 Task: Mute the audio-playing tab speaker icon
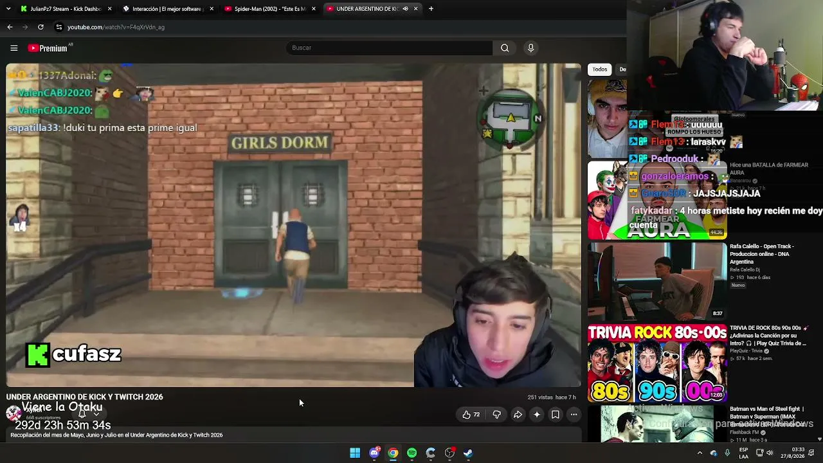click(x=405, y=9)
